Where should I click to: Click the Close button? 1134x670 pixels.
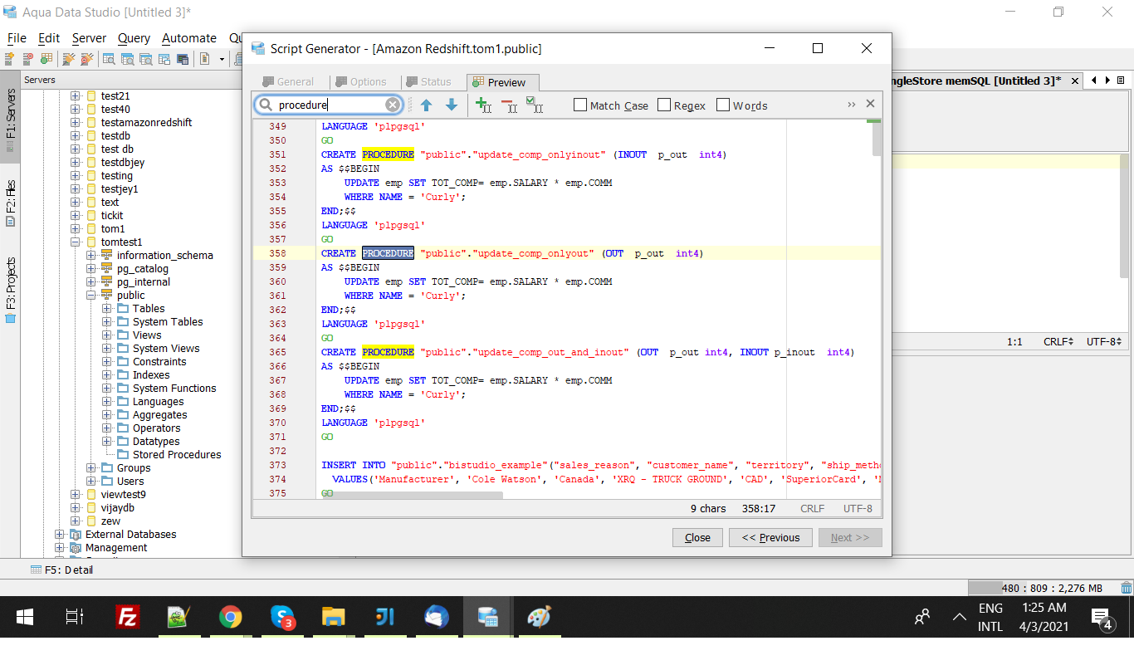click(697, 538)
